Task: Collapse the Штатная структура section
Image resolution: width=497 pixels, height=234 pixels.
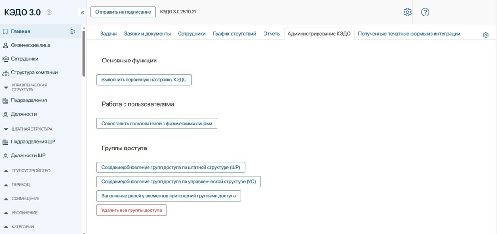Action: pos(6,129)
